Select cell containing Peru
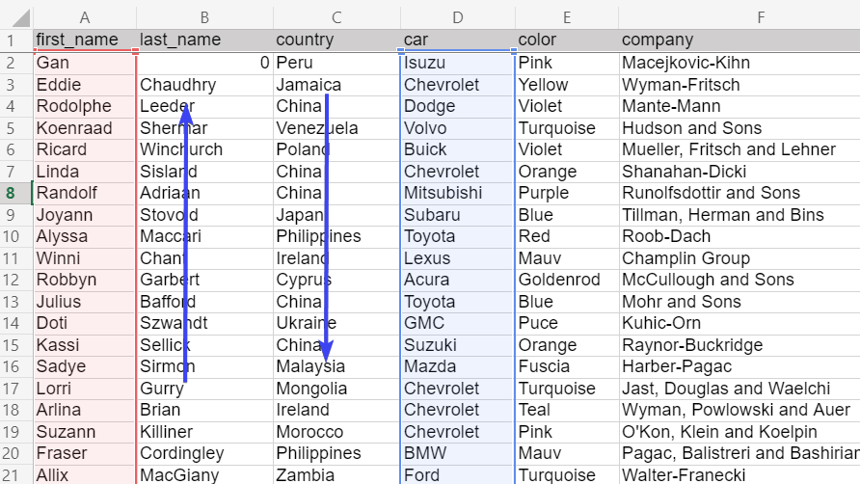 (x=336, y=63)
